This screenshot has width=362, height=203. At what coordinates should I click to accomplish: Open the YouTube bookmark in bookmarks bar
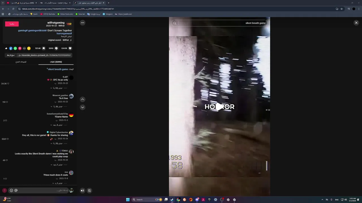(x=48, y=14)
